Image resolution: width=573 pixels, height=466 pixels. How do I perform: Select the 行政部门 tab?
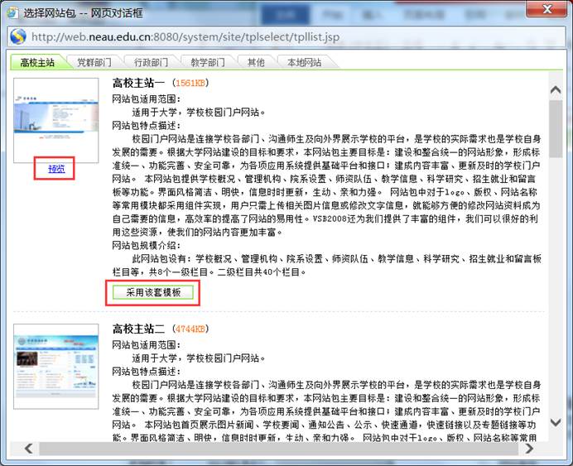click(150, 62)
